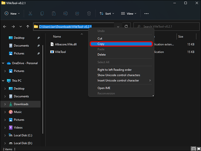This screenshot has height=151, width=201.
Task: Go up one folder level arrow
Action: click(x=28, y=27)
